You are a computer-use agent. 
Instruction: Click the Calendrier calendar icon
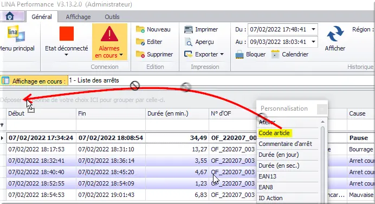(x=275, y=54)
